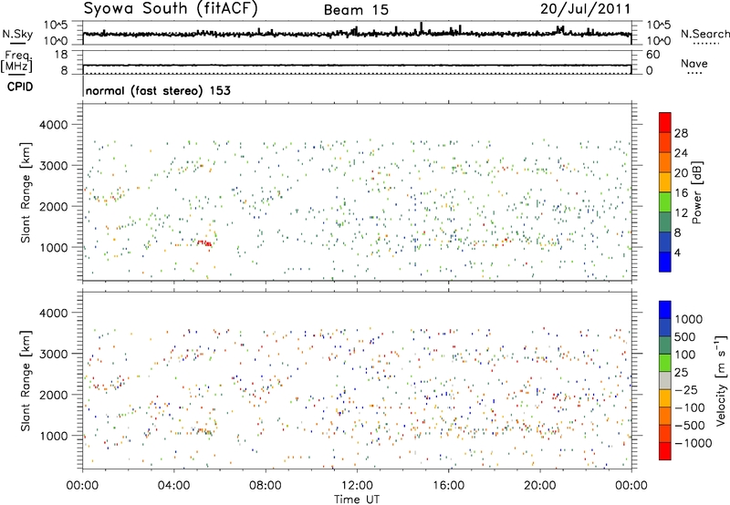Click the '04:00' time tick label

point(173,486)
